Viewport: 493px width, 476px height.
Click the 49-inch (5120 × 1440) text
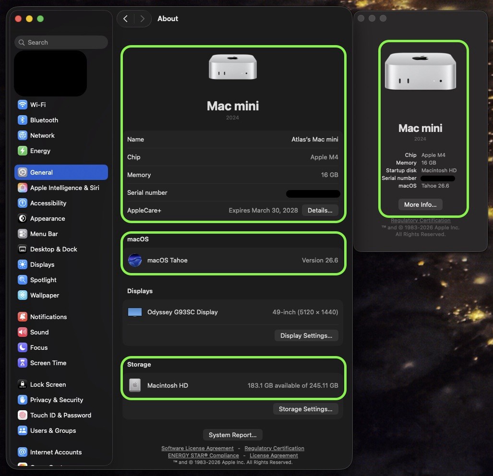coord(305,312)
